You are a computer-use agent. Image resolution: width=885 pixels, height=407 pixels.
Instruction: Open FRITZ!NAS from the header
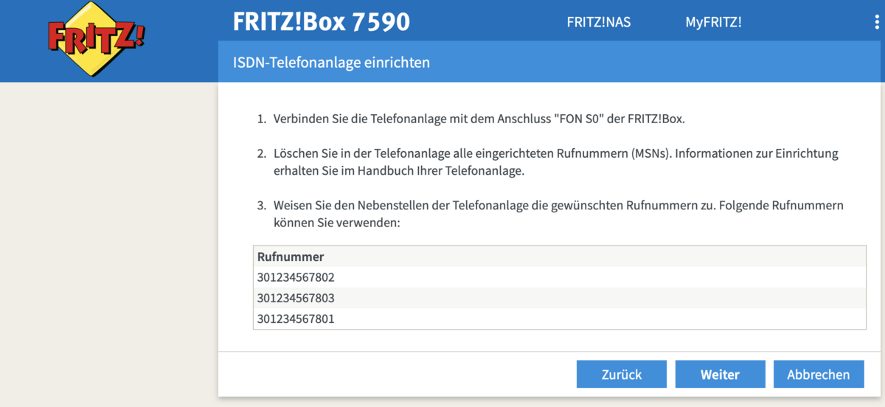click(598, 22)
